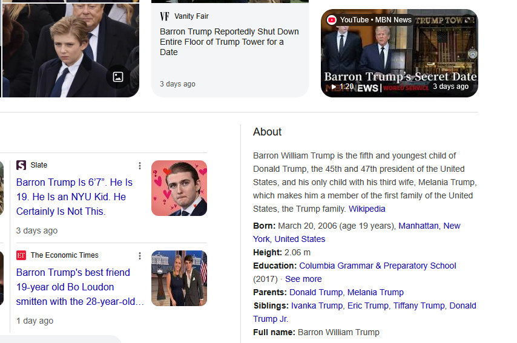Select Melania Trump in the Parents row

point(375,292)
